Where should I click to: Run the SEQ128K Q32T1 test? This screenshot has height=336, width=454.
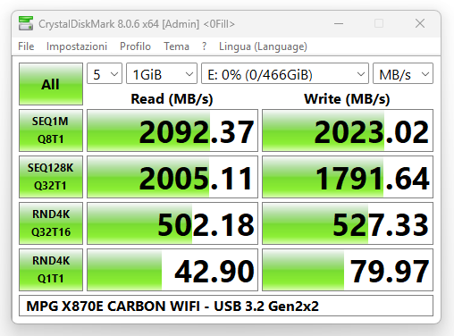[x=51, y=177]
